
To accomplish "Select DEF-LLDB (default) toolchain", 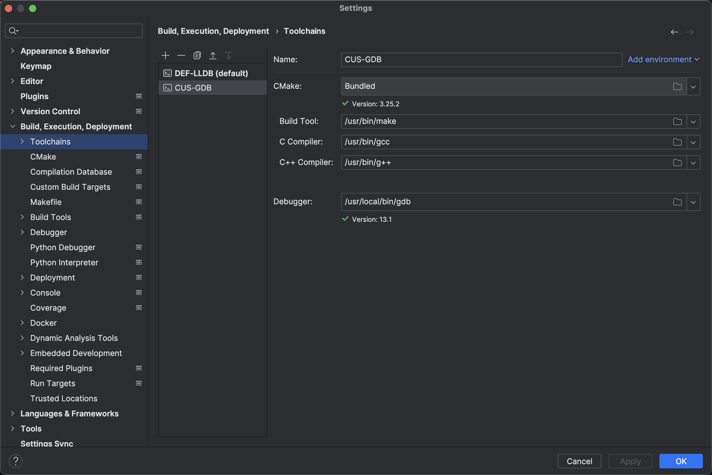I will tap(211, 73).
